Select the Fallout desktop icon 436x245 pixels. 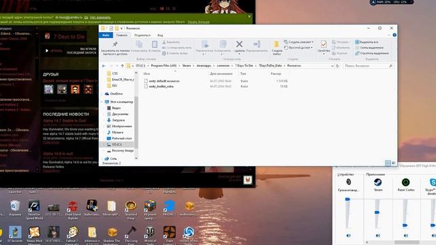pos(73,235)
